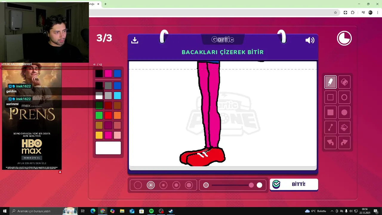Click the BİTTİ! done button

[x=294, y=184]
